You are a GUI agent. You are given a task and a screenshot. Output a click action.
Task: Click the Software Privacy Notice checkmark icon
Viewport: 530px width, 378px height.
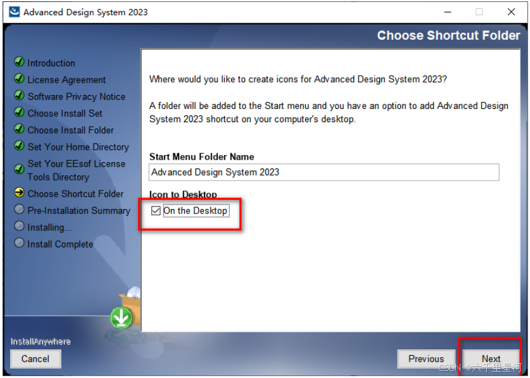tap(20, 96)
